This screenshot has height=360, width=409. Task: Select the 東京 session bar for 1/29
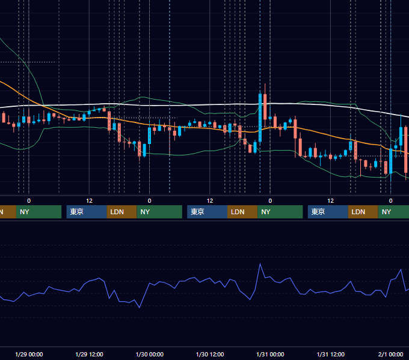click(x=87, y=212)
